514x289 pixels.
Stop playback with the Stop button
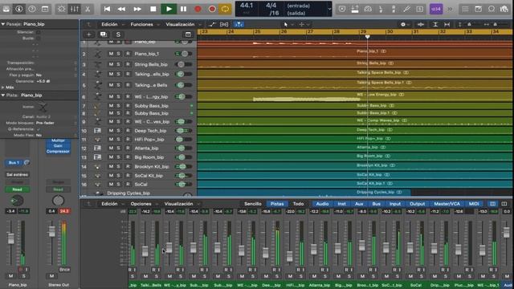click(153, 9)
